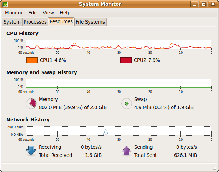Click the Network History graph
This screenshot has height=172, width=219.
point(119,130)
